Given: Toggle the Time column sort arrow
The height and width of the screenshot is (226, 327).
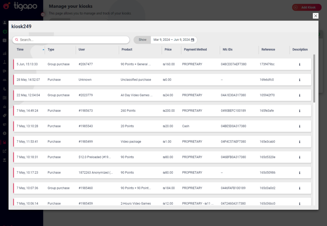Looking at the screenshot, I should point(43,49).
